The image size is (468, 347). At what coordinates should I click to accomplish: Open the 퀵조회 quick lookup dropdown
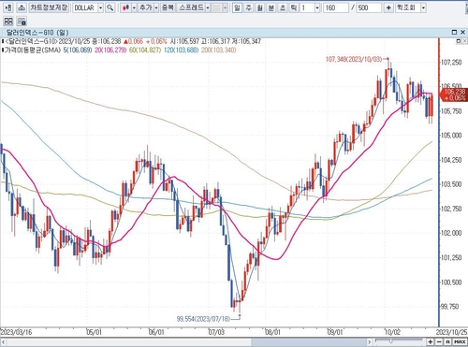(x=423, y=7)
